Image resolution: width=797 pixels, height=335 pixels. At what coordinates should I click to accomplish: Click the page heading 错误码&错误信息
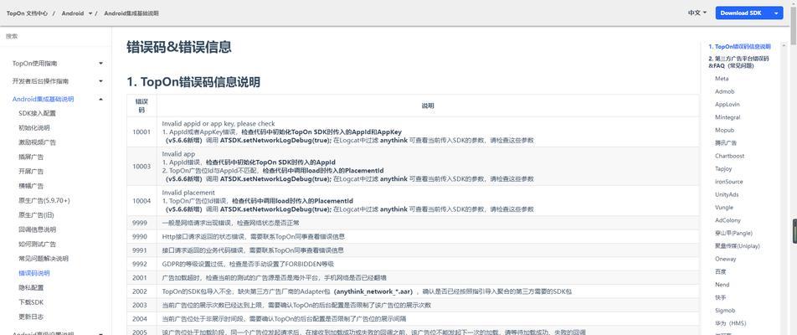pos(179,47)
